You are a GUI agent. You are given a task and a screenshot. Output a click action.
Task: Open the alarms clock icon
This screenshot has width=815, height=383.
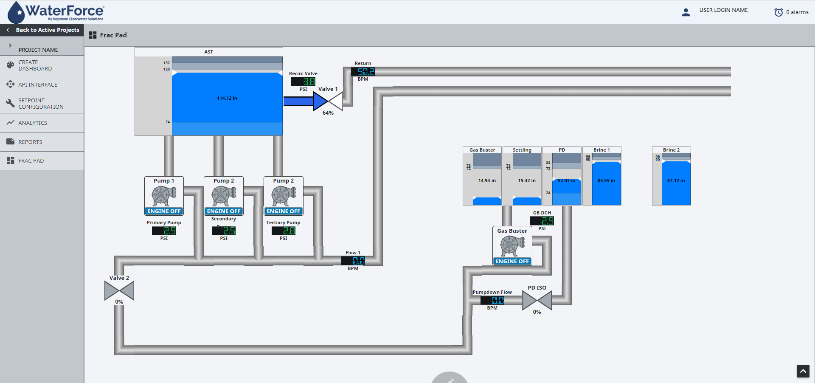[778, 12]
